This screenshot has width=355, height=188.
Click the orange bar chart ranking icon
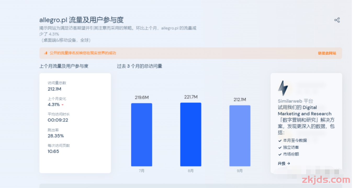point(46,53)
